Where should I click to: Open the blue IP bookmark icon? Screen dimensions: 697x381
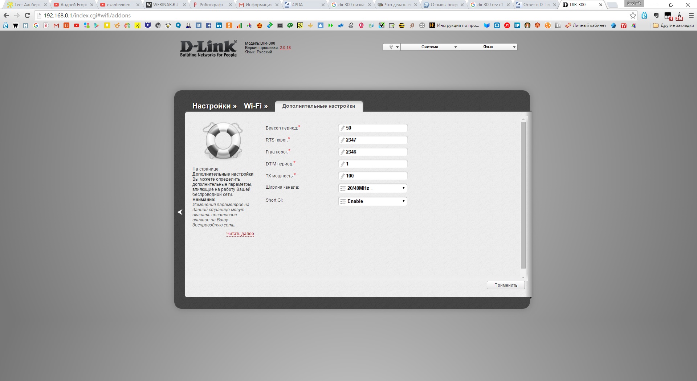[x=517, y=25]
